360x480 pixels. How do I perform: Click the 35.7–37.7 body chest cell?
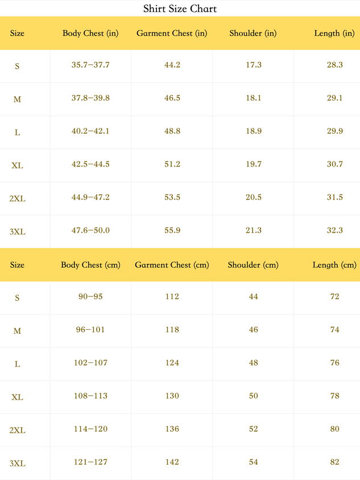click(x=90, y=65)
